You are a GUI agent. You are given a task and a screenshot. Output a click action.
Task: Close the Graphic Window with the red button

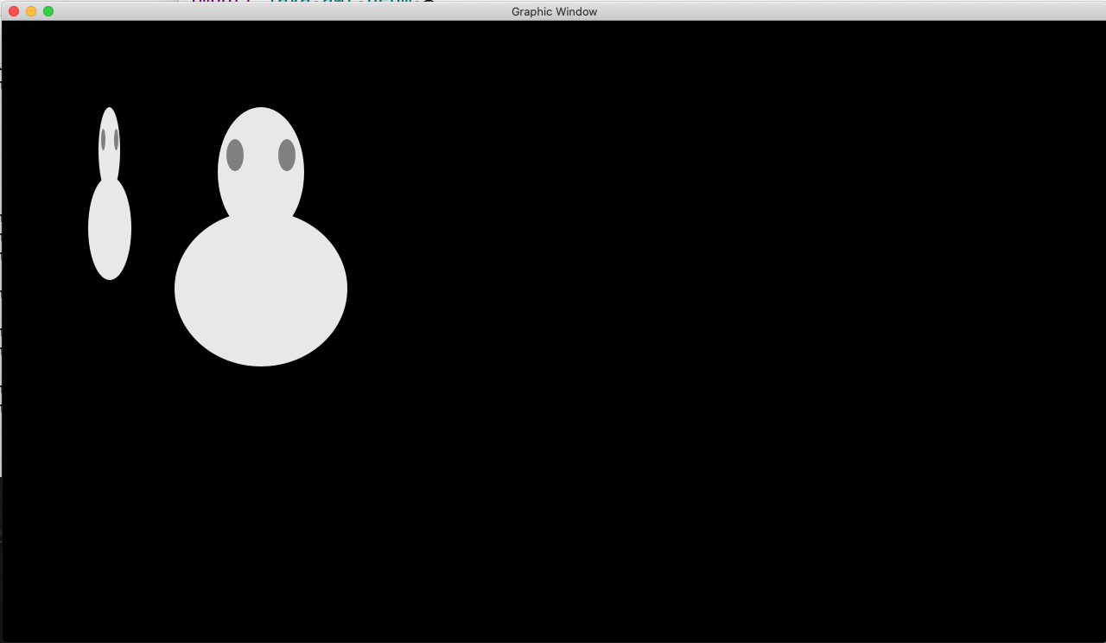14,11
